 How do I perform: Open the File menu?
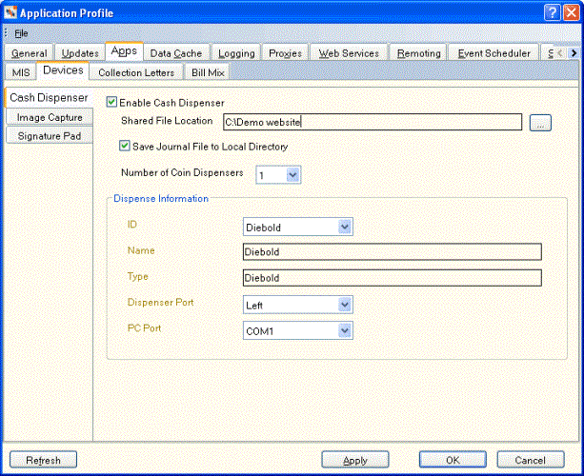[x=21, y=33]
